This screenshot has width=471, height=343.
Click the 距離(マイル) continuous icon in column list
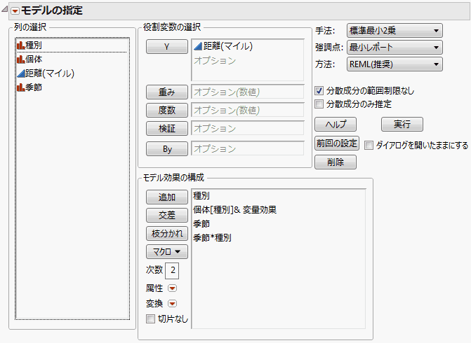(20, 73)
